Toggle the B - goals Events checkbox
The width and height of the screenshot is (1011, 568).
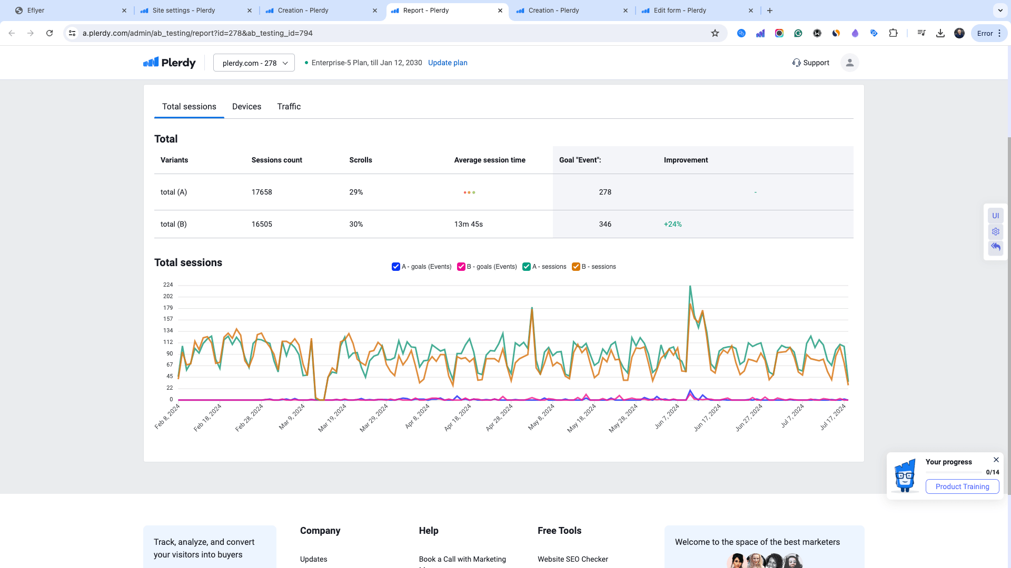(461, 266)
